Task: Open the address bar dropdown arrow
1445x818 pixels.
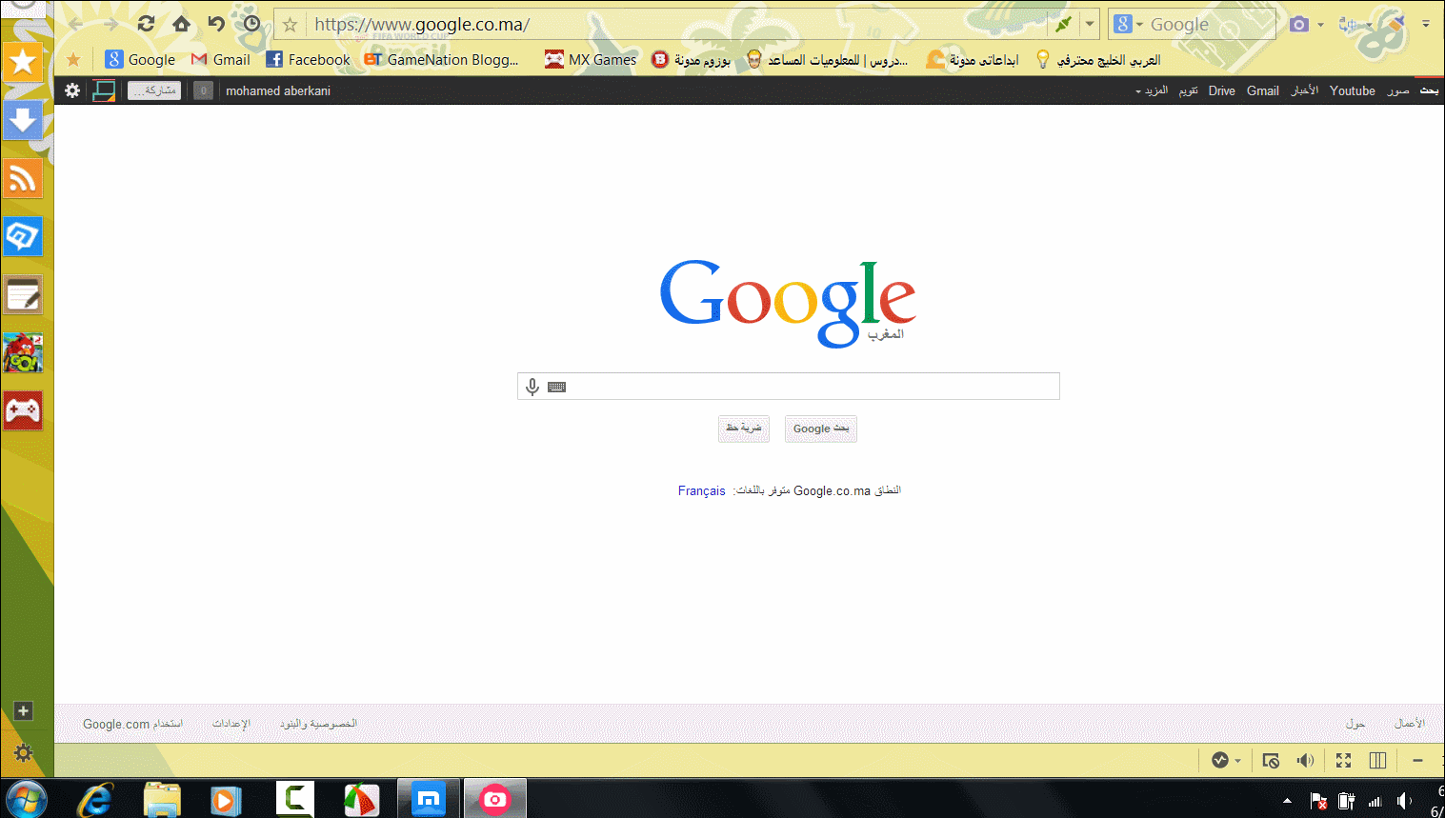Action: coord(1090,24)
